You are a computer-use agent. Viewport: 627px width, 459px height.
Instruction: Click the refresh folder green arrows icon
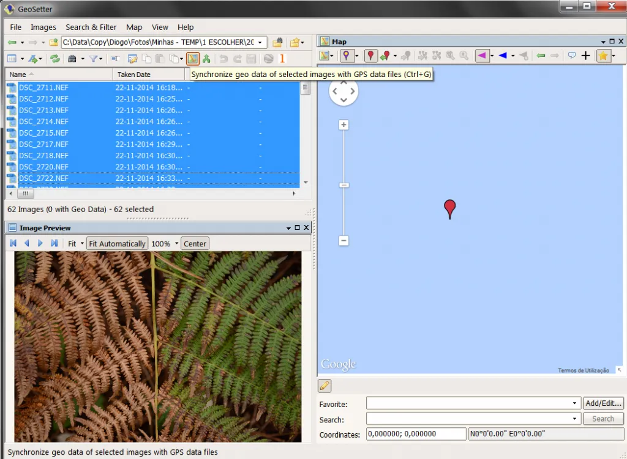pyautogui.click(x=54, y=59)
